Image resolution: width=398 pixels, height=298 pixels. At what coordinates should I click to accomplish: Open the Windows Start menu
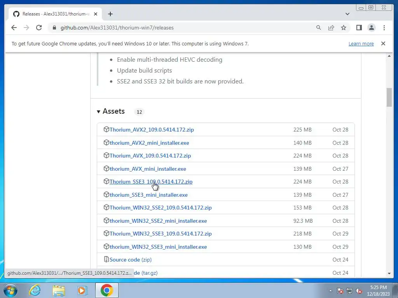[x=10, y=290]
